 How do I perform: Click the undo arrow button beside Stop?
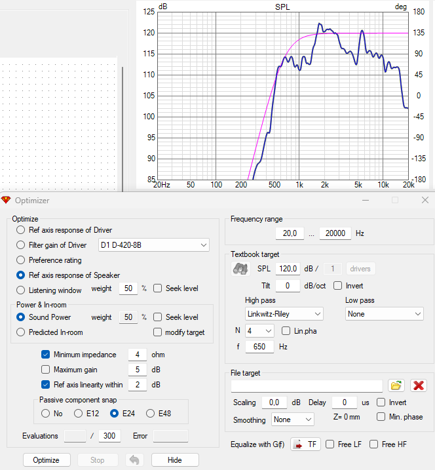(134, 460)
